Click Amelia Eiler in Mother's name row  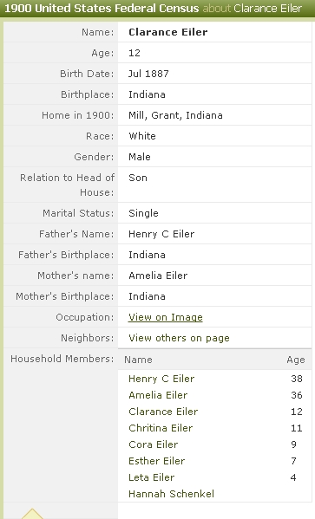tap(158, 276)
